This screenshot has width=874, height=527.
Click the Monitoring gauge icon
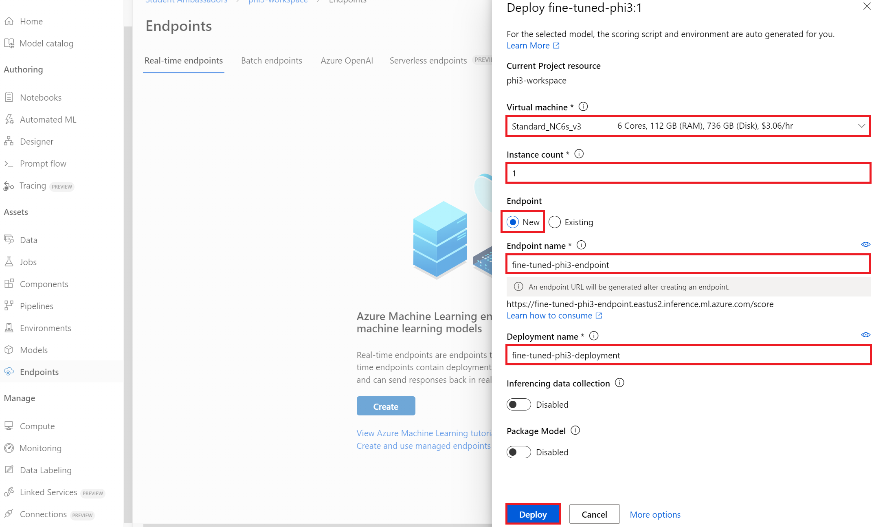(x=9, y=448)
